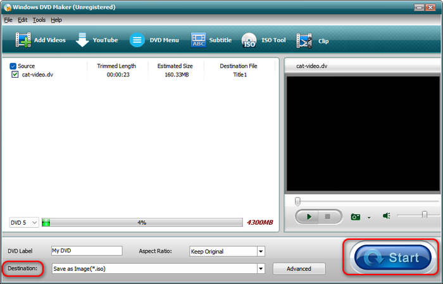The image size is (443, 284).
Task: Toggle the Source select-all checkbox
Action: (13, 66)
